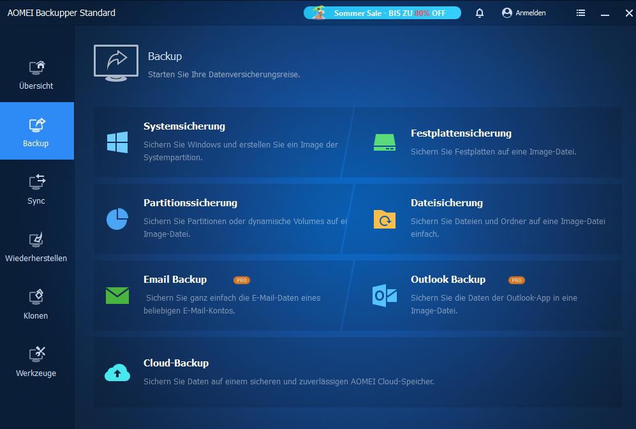Click text 'Starten Sie Ihre Datenversicherungsreise.'
Screen dimensions: 636x429
(224, 74)
